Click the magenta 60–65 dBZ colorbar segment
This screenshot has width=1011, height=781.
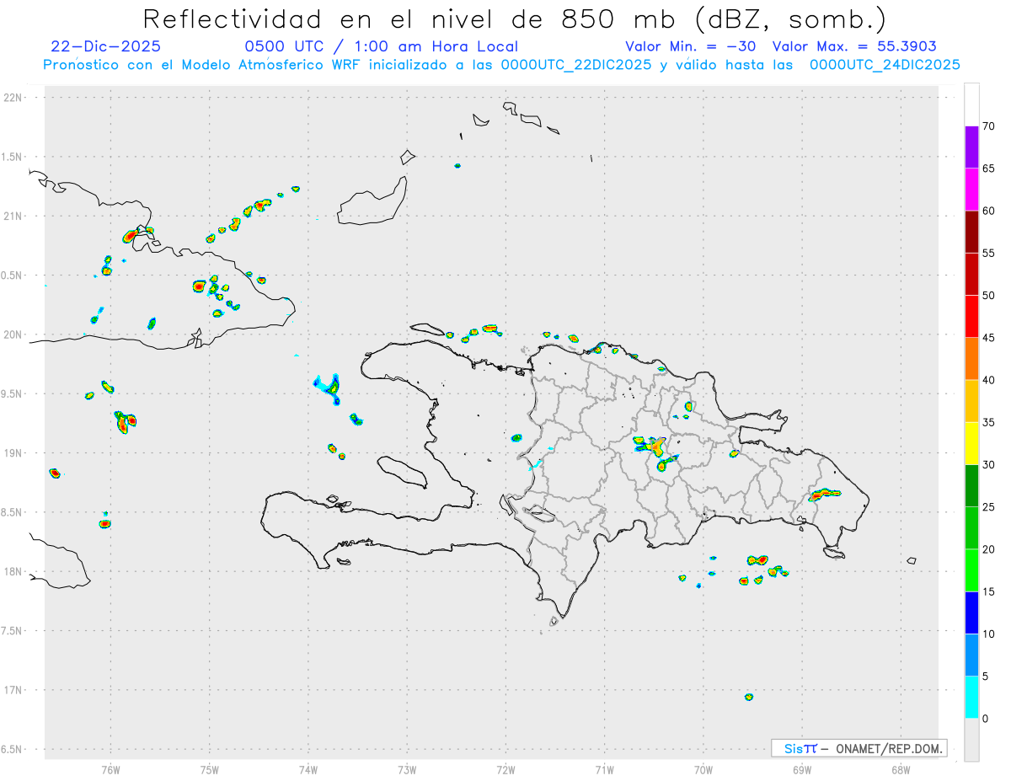(971, 190)
